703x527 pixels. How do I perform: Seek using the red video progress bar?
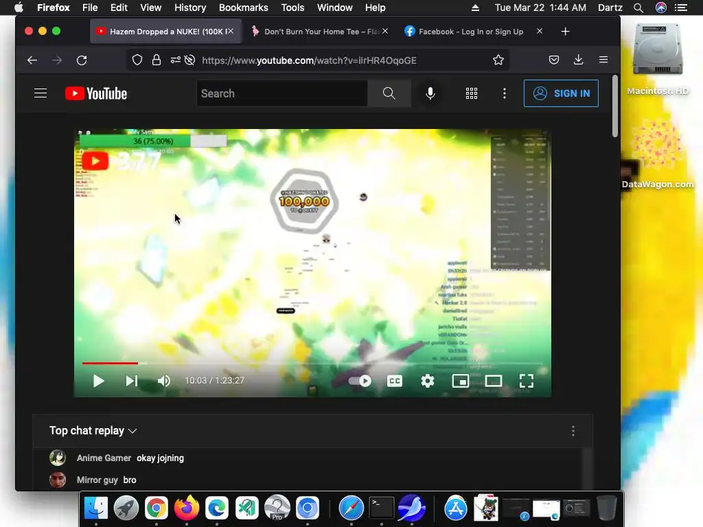(x=312, y=363)
